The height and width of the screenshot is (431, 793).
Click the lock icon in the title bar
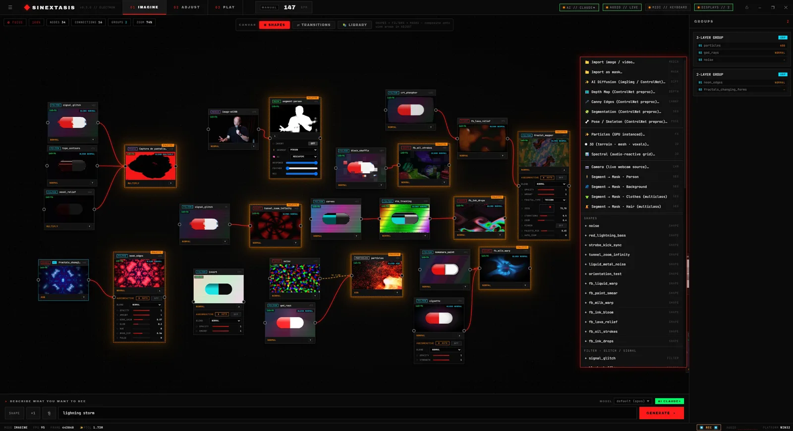pos(747,7)
